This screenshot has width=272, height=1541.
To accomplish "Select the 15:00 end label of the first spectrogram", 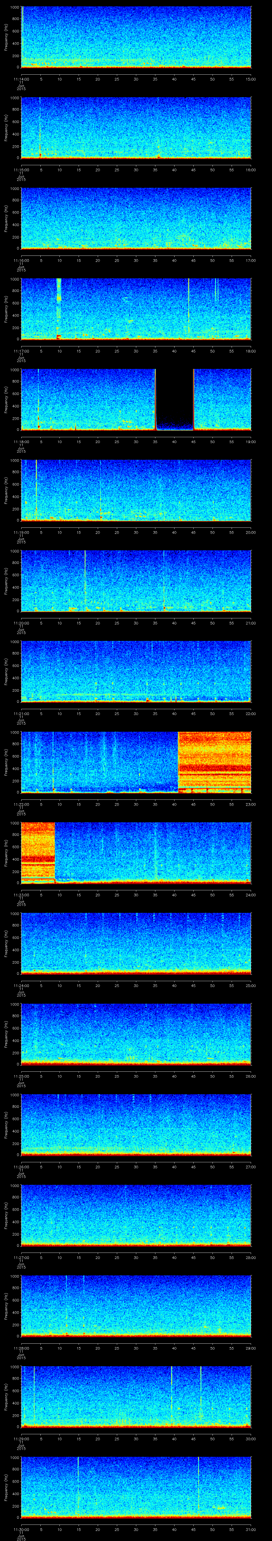I will click(250, 79).
